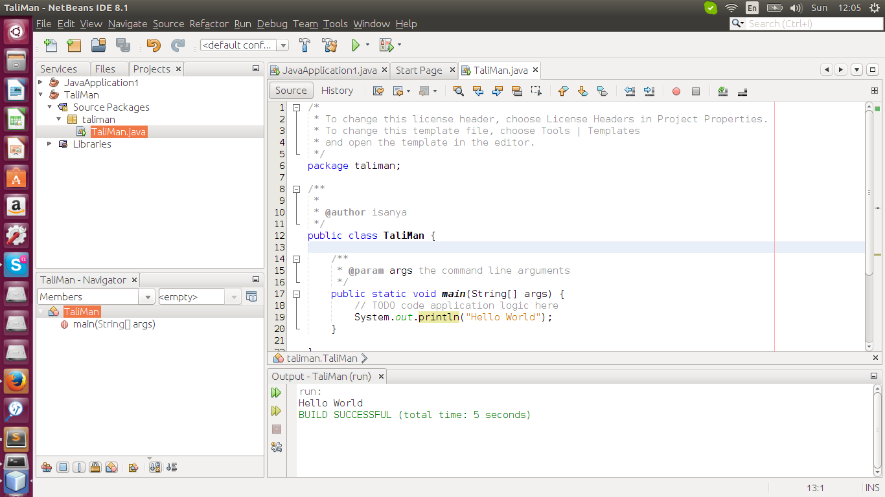885x497 pixels.
Task: Click the Clean and Build Project icon
Action: (329, 45)
